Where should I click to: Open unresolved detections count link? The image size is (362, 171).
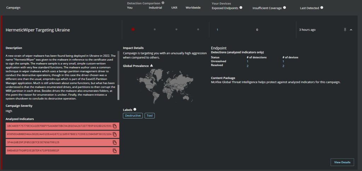(247, 61)
